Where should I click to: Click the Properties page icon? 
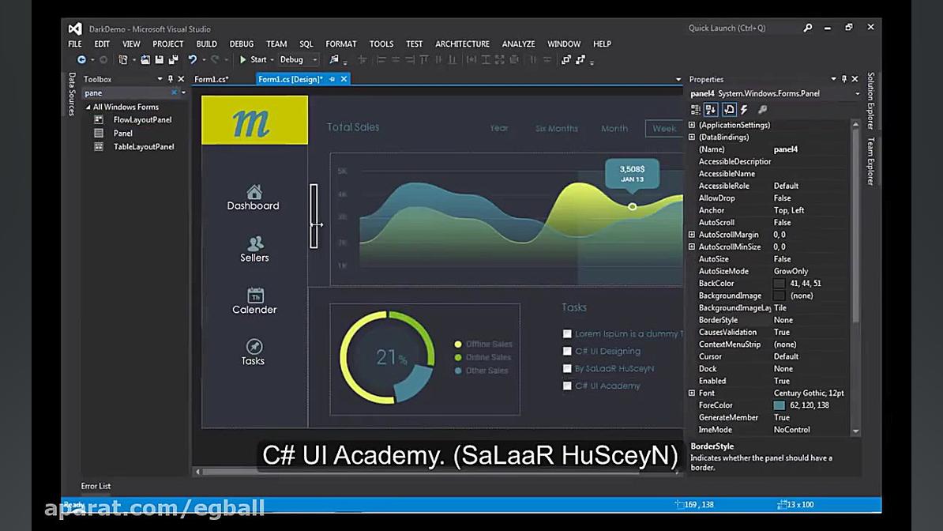pos(729,110)
